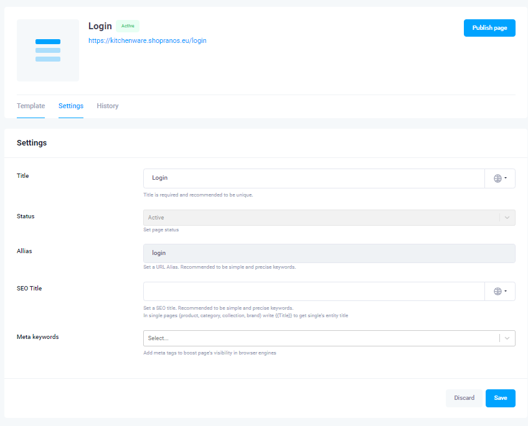Click the Login page layout thumbnail
This screenshot has height=426, width=528.
click(48, 50)
